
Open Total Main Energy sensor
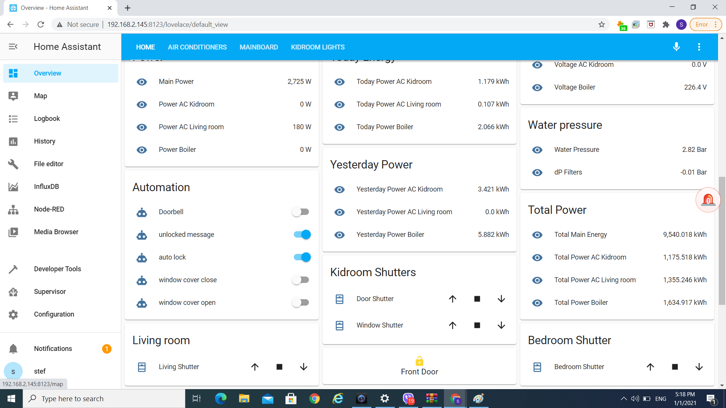pyautogui.click(x=617, y=235)
